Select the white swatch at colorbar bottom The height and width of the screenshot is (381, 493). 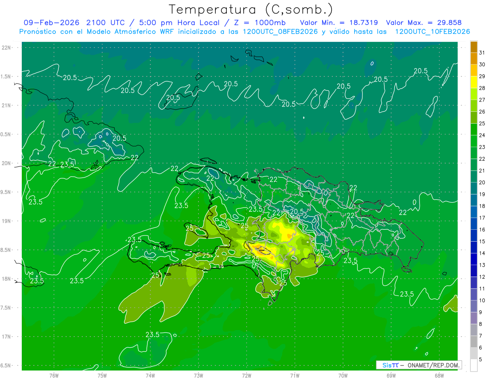coord(474,365)
